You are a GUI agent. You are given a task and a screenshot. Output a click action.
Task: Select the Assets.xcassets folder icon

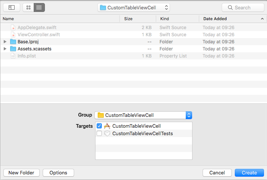(x=13, y=49)
